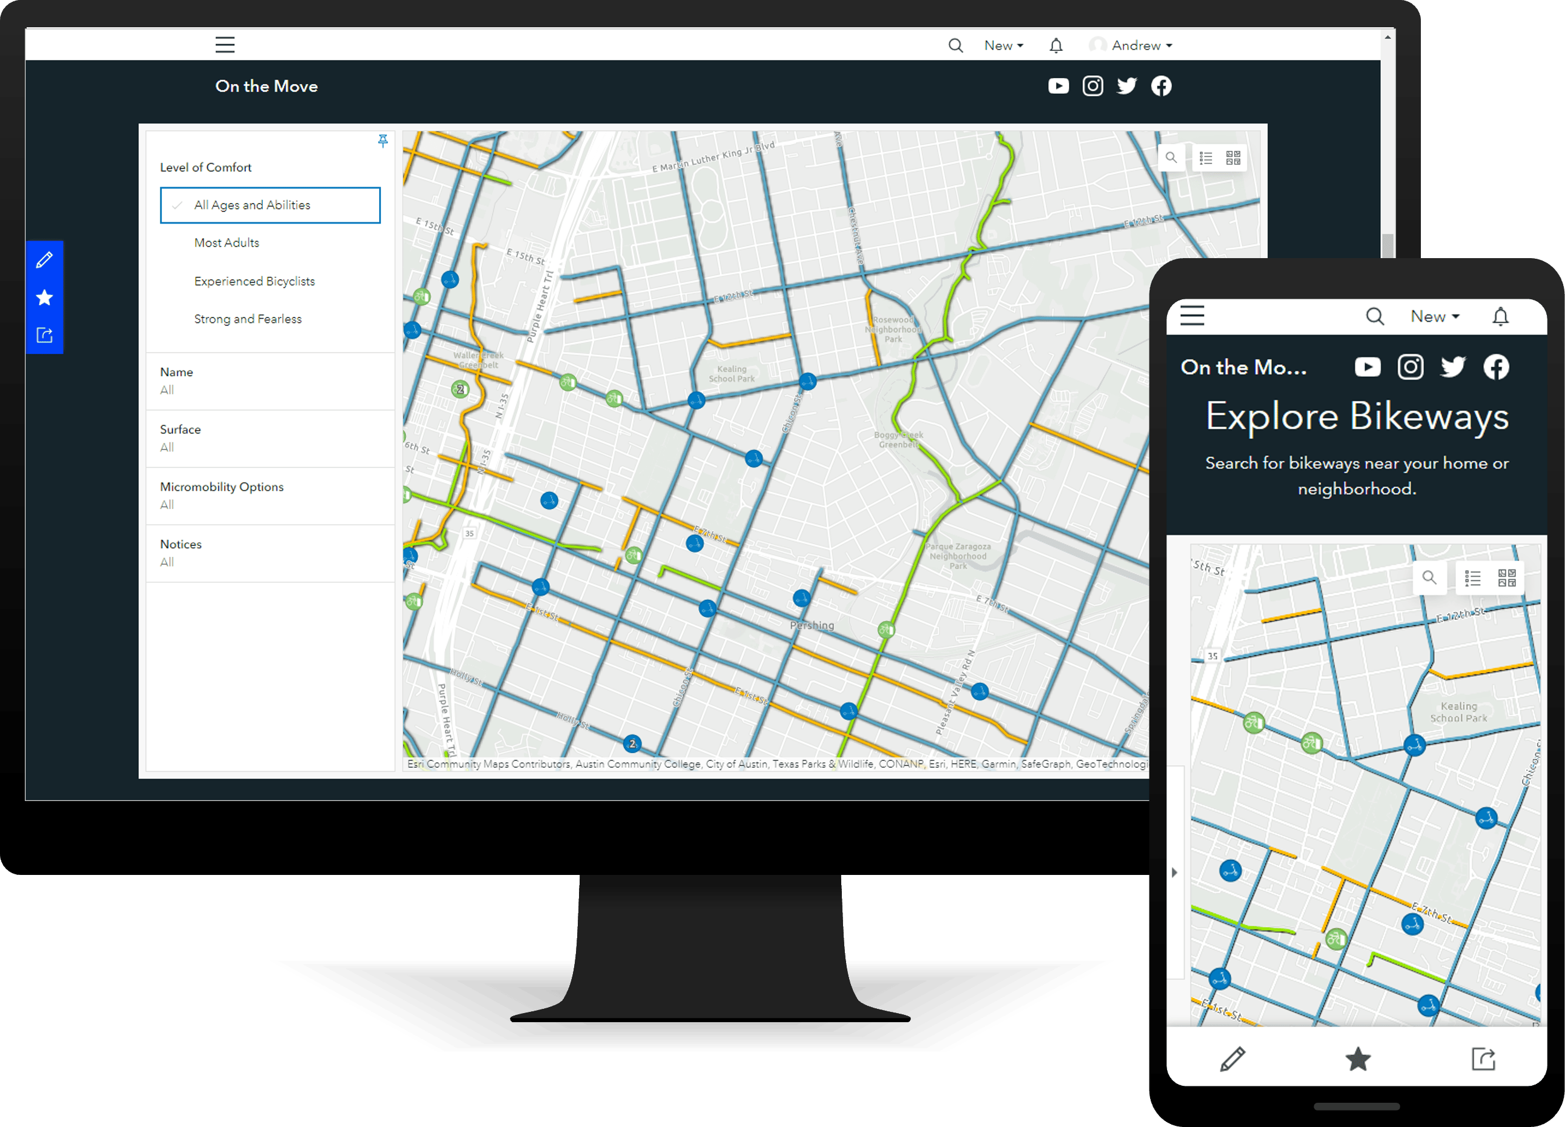Expand the desktop New dropdown
Viewport: 1565px width, 1127px height.
[x=1004, y=45]
